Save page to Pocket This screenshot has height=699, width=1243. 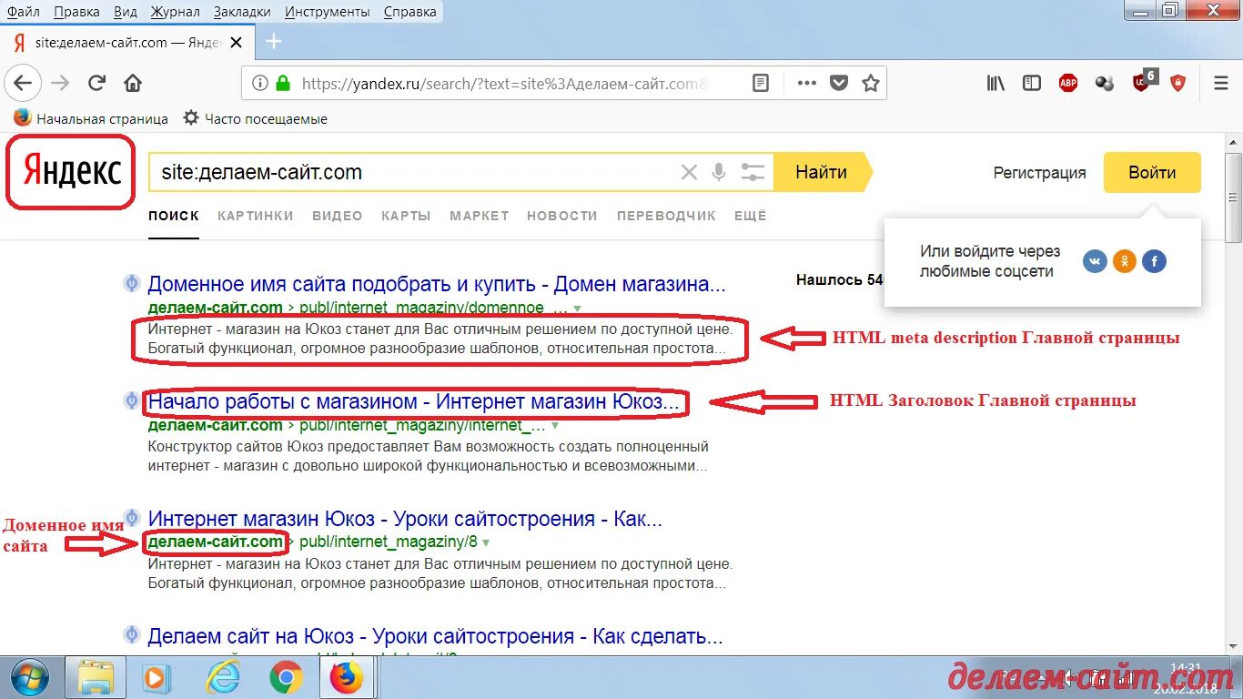tap(839, 84)
